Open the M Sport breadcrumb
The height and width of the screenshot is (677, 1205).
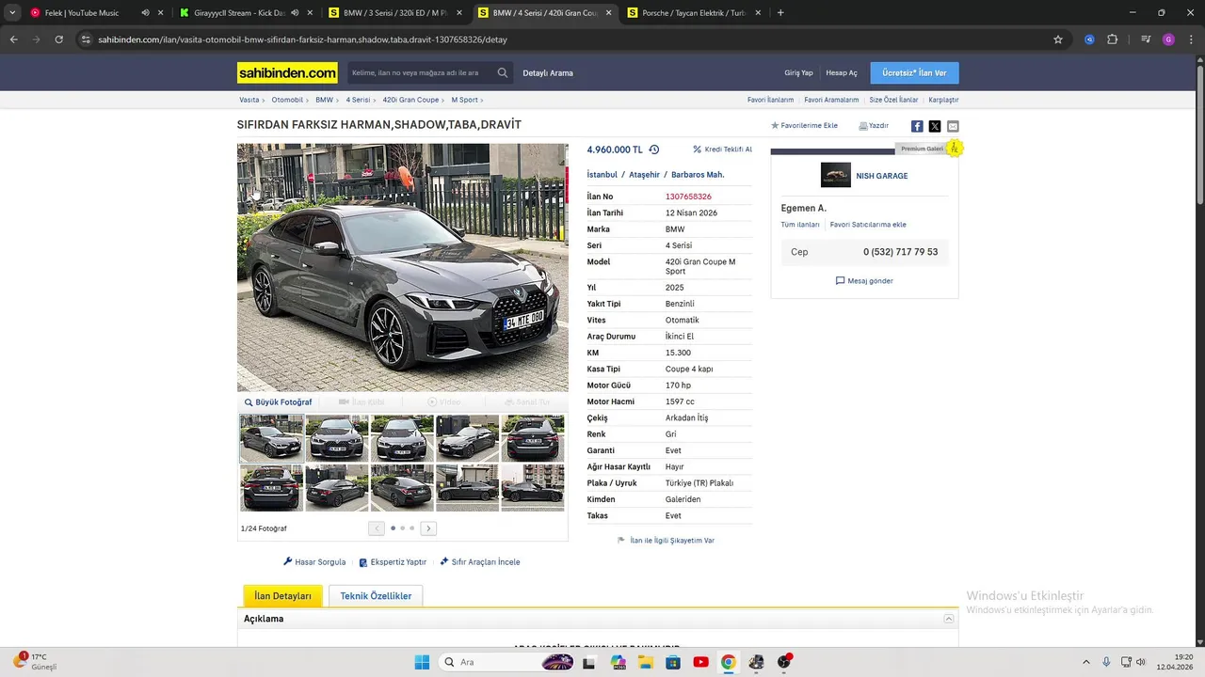pos(467,100)
